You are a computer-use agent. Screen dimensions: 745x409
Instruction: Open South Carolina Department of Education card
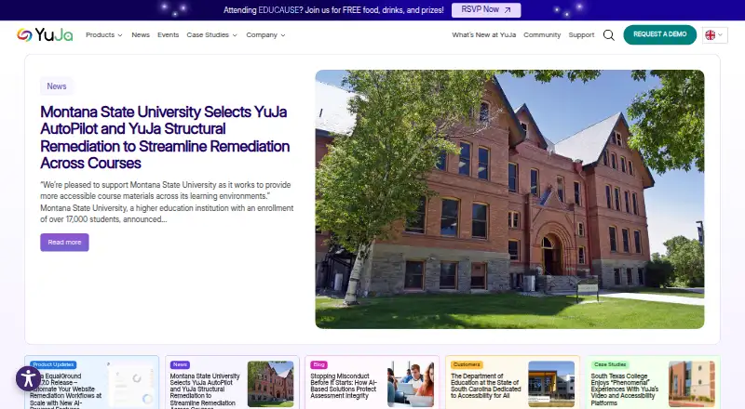[513, 382]
